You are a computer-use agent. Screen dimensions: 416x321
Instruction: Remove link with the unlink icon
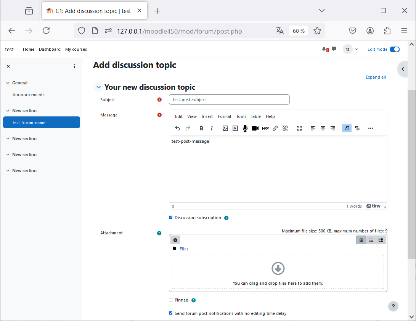click(x=285, y=128)
